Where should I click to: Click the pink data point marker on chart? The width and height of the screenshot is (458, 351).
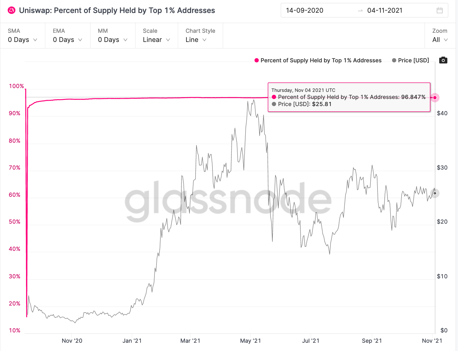tap(435, 97)
